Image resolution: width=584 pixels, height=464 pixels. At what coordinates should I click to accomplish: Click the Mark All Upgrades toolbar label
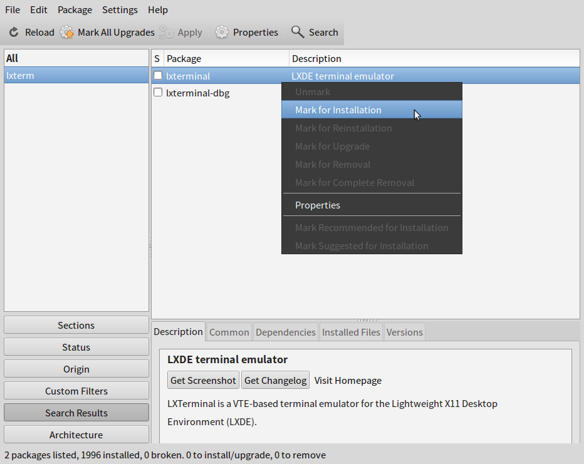pyautogui.click(x=116, y=33)
